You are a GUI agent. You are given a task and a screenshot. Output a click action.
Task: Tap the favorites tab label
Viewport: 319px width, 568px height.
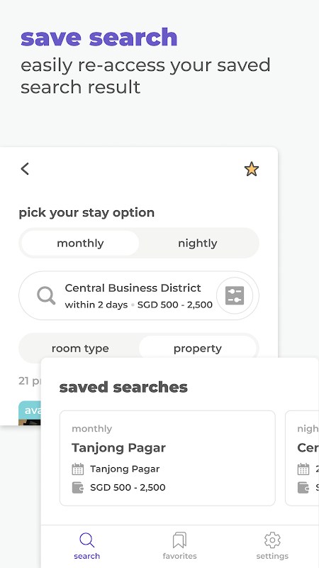tap(179, 556)
